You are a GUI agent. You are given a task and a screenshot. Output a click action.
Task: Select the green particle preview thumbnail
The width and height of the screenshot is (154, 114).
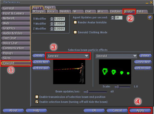click(x=115, y=72)
